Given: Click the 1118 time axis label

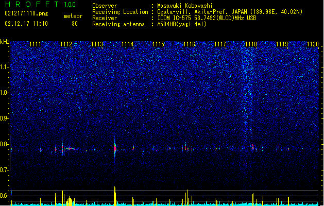Looking at the screenshot, I should 251,44.
